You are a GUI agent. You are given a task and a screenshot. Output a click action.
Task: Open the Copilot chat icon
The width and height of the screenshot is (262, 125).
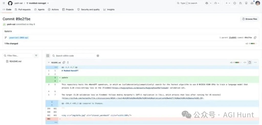coord(207,3)
